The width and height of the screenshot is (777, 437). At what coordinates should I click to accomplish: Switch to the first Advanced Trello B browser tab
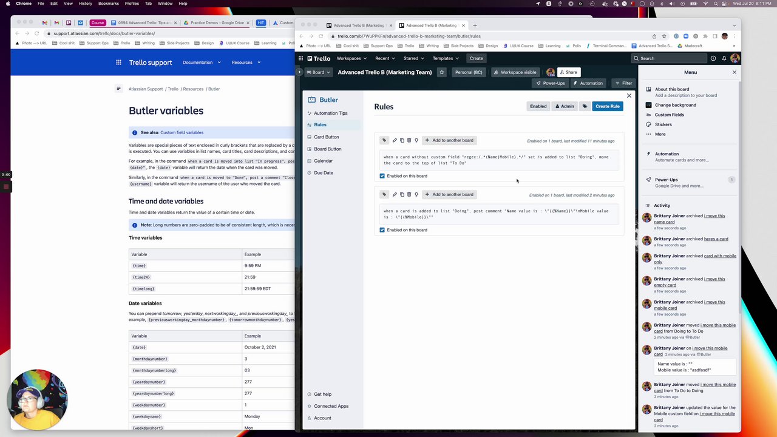coord(359,25)
